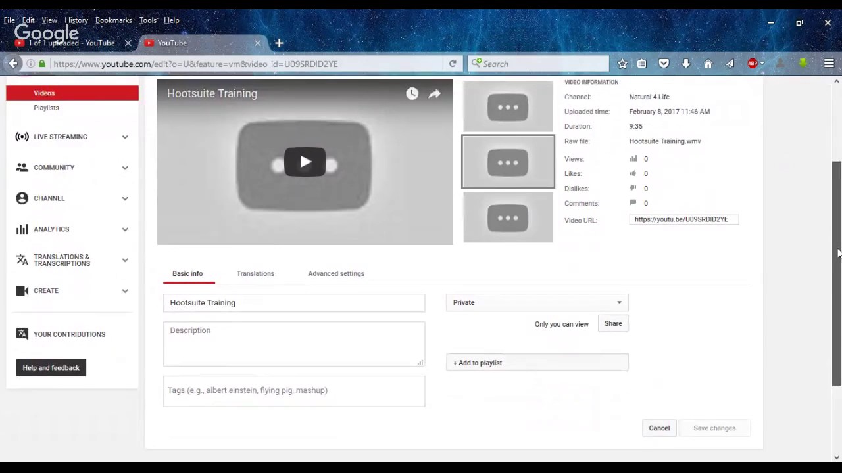This screenshot has width=842, height=473.
Task: Click the Translations & Transcriptions icon
Action: (x=22, y=260)
